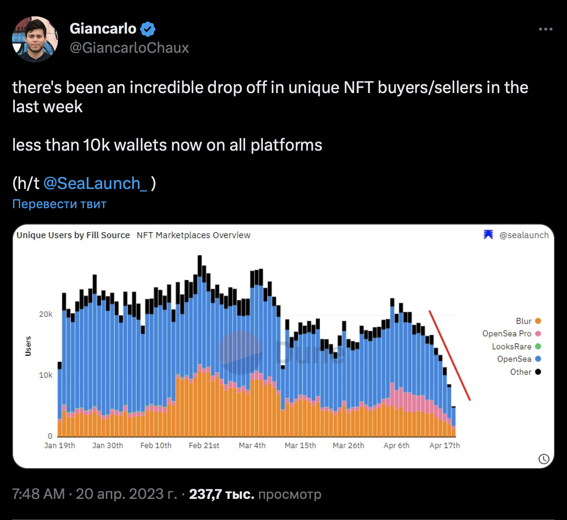Click the Перевести твит translate link

click(x=59, y=204)
